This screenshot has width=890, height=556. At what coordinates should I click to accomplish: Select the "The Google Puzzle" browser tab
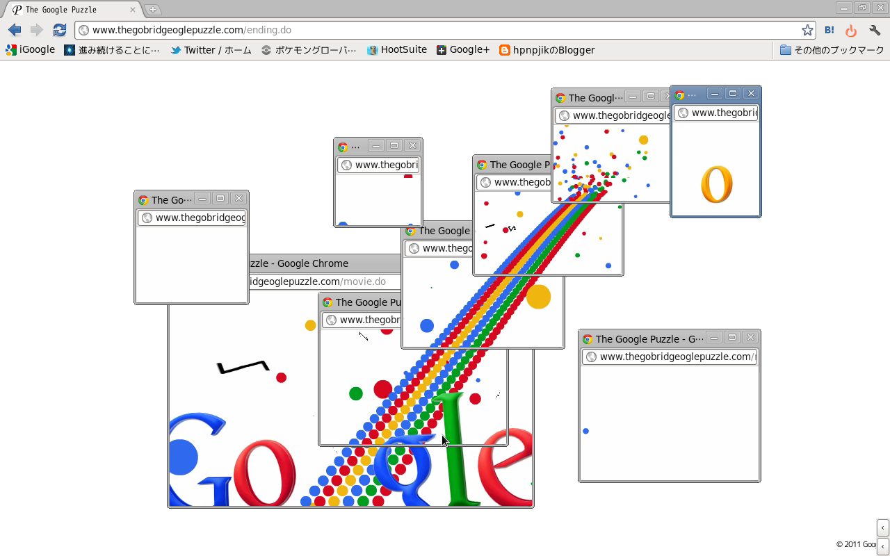[x=72, y=10]
